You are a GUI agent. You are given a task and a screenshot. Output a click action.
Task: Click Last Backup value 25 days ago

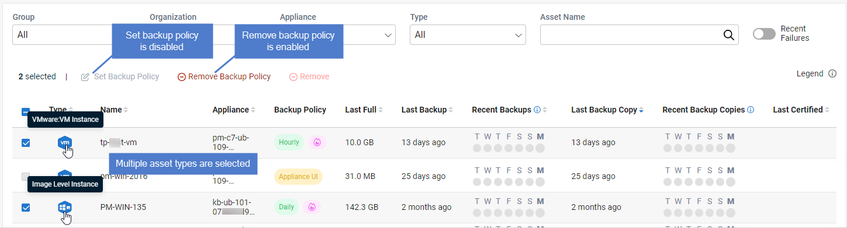point(424,176)
